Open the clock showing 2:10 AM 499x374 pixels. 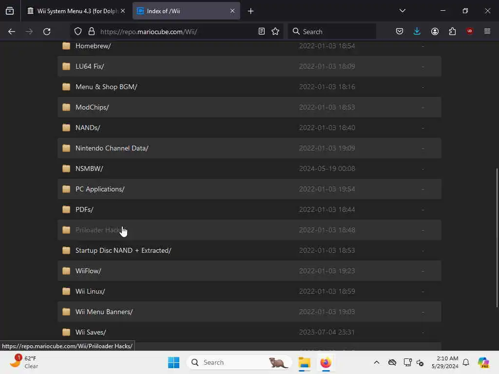[445, 362]
